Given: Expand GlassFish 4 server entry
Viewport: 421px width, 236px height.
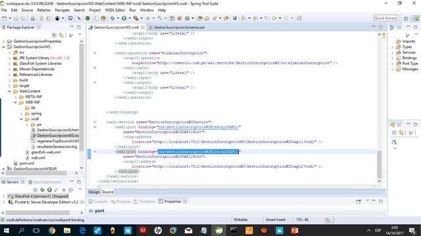Looking at the screenshot, I should 3,197.
